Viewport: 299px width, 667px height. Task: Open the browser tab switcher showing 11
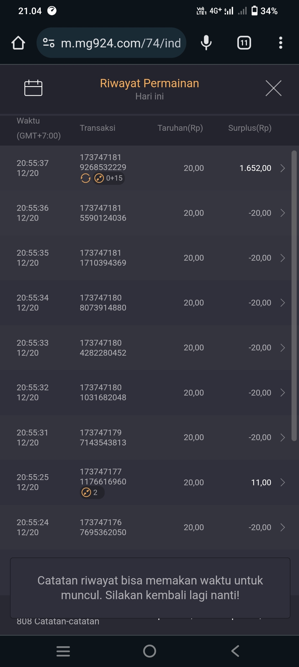244,43
